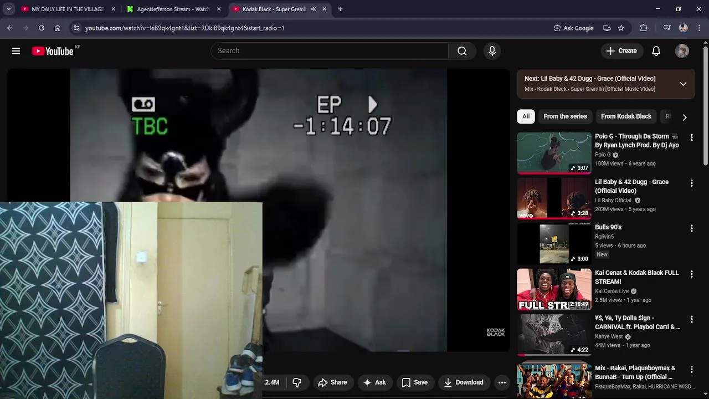Click the Kodak Black video player
Viewport: 709px width, 399px height.
(258, 209)
